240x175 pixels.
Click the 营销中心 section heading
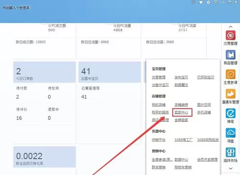[158, 151]
